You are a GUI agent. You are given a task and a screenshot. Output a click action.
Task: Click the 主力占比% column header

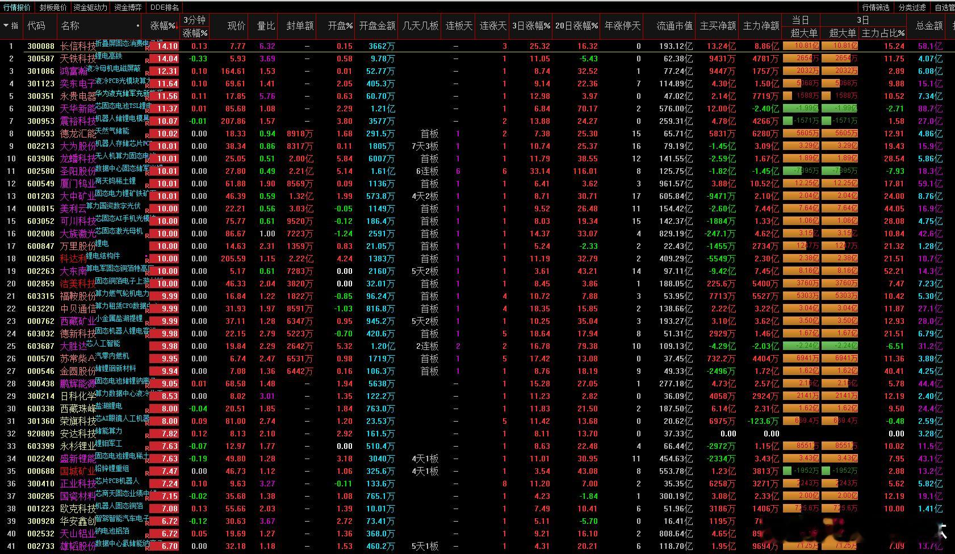coord(883,33)
